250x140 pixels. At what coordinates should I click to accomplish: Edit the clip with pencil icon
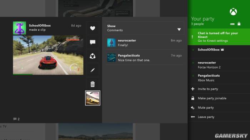tap(92, 70)
